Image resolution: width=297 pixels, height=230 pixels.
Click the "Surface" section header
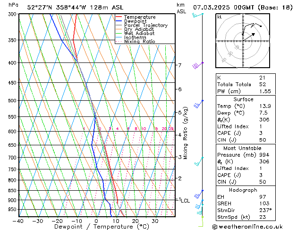coord(243,99)
